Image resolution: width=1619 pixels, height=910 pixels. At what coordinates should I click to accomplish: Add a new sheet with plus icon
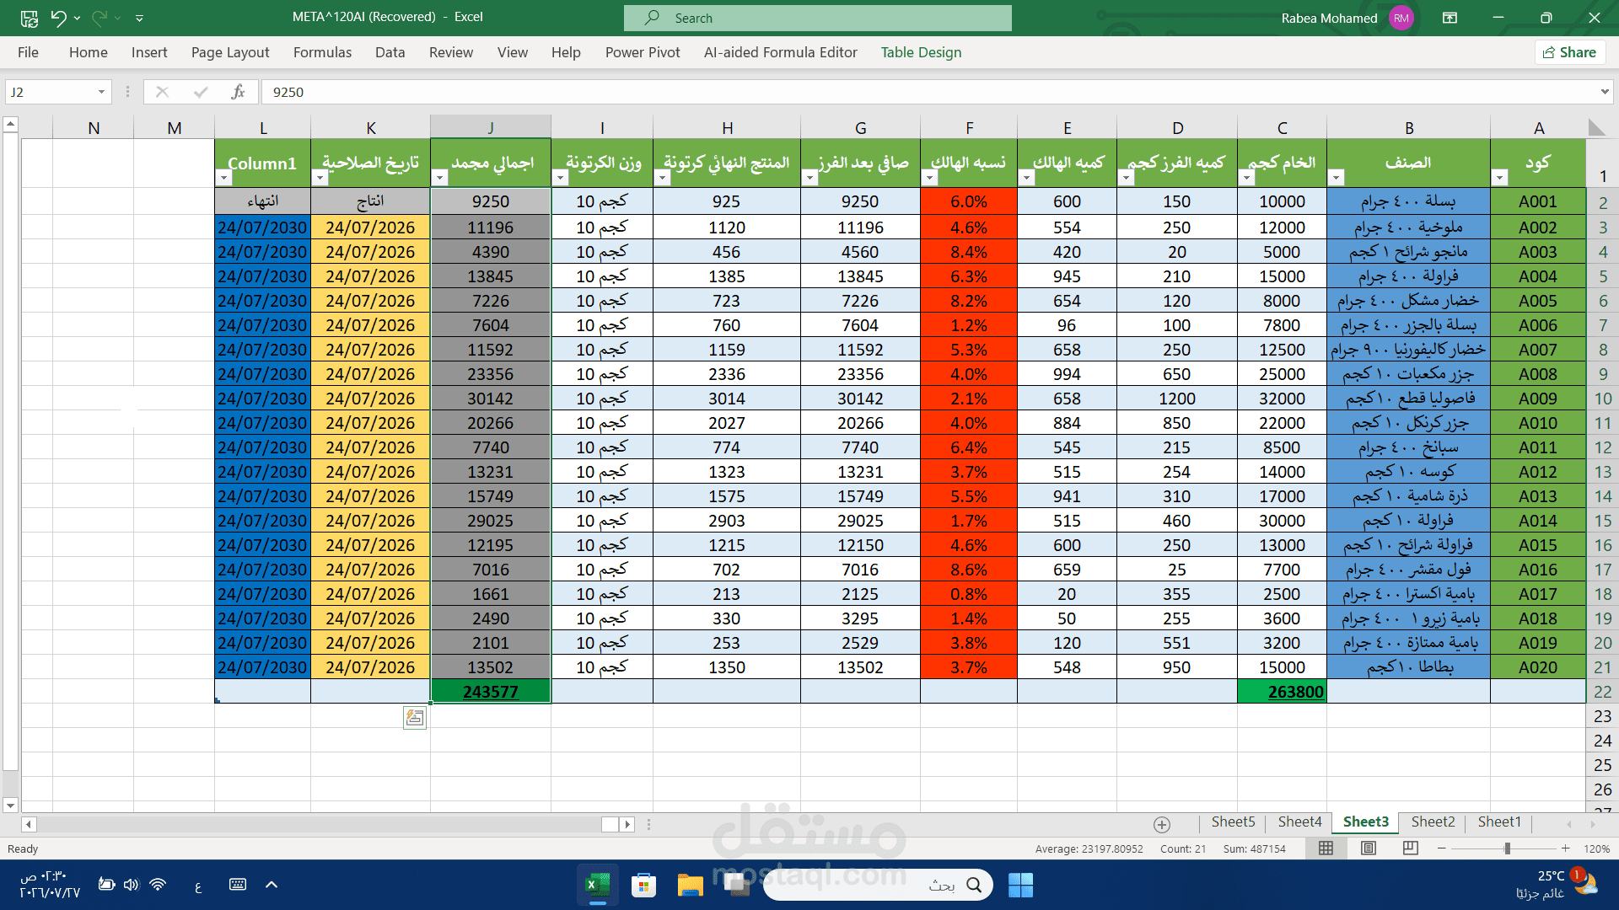[x=1162, y=824]
